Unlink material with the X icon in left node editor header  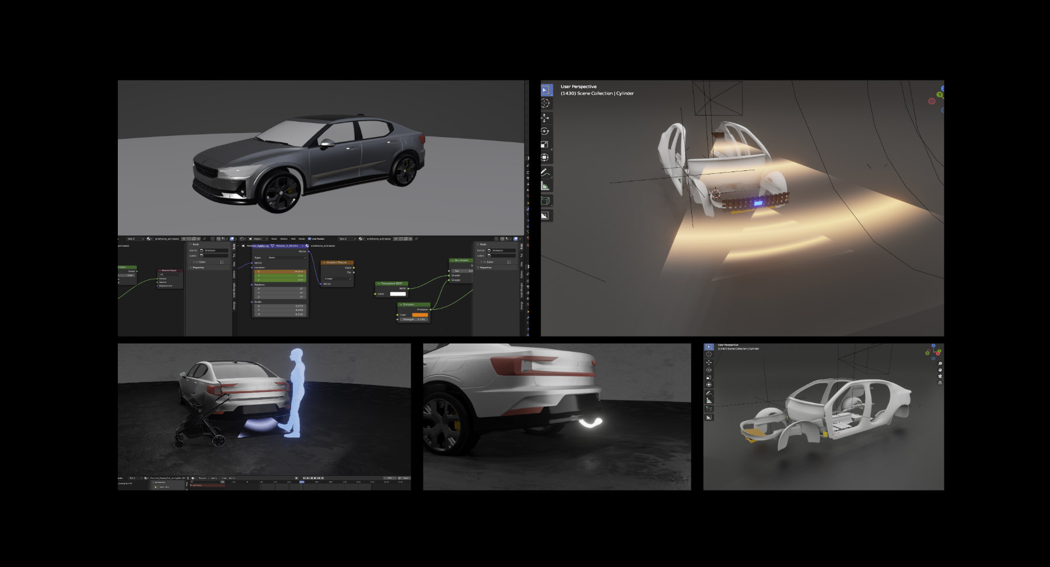199,239
